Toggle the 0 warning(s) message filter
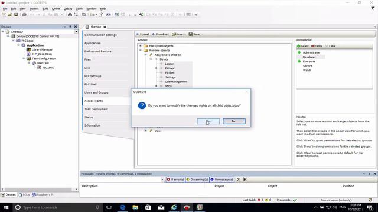378x212 pixels. [197, 180]
